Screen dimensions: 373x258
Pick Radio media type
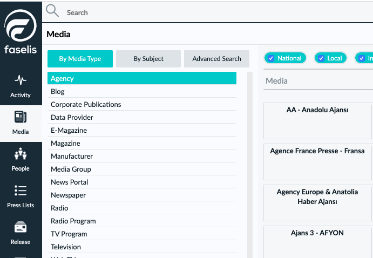tap(142, 208)
